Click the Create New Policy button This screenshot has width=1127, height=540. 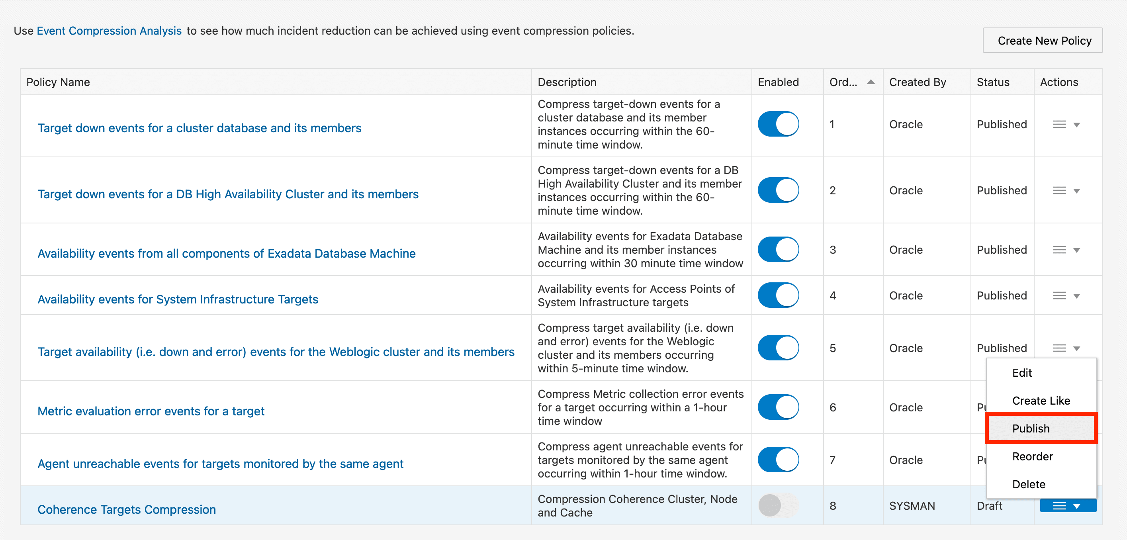(x=1043, y=41)
